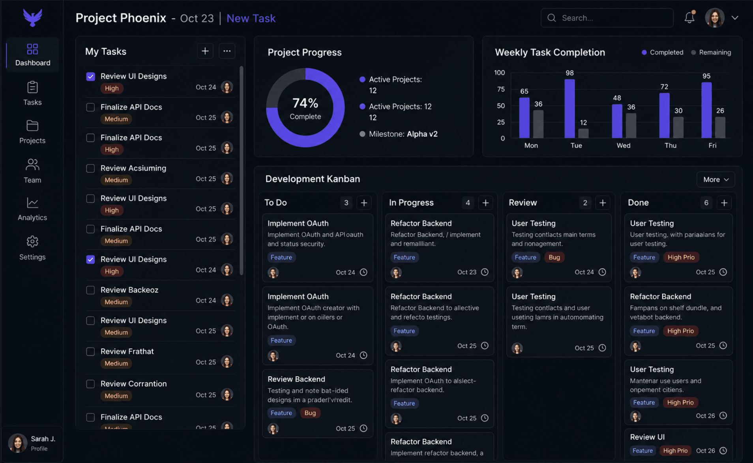Image resolution: width=753 pixels, height=463 pixels.
Task: Click the Remaining legend dot
Action: 693,52
